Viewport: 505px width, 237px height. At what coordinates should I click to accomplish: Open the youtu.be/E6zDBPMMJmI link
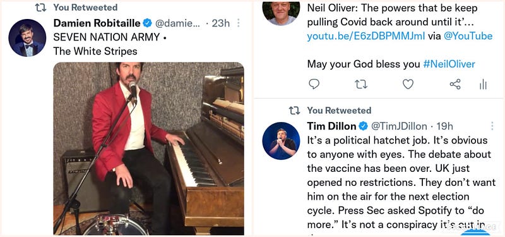coord(366,36)
